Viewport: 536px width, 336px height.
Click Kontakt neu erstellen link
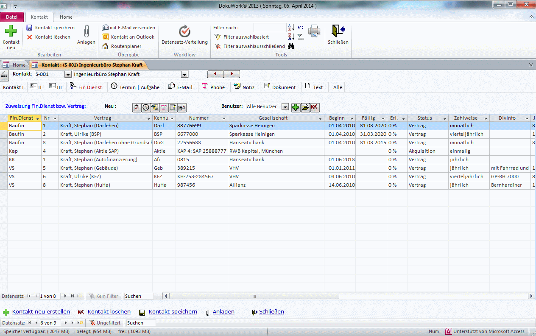(41, 312)
